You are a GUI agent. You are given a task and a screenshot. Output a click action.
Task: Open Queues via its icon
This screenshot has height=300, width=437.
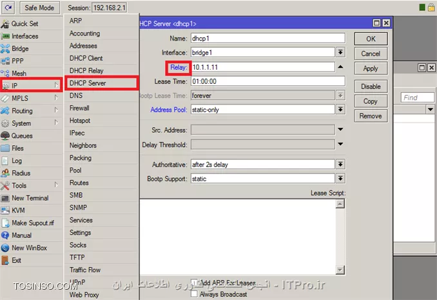5,135
